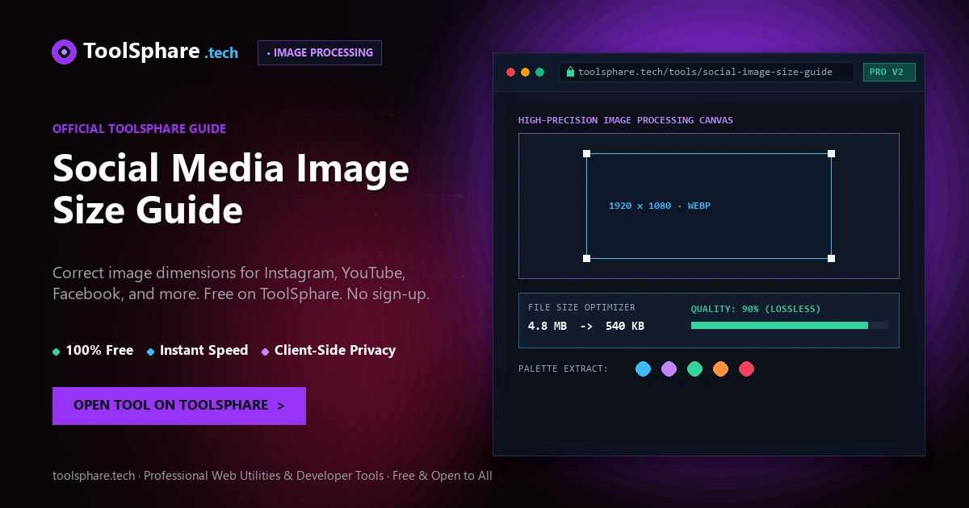The width and height of the screenshot is (969, 508).
Task: Click the Correct image dimensions description paragraph
Action: (241, 282)
